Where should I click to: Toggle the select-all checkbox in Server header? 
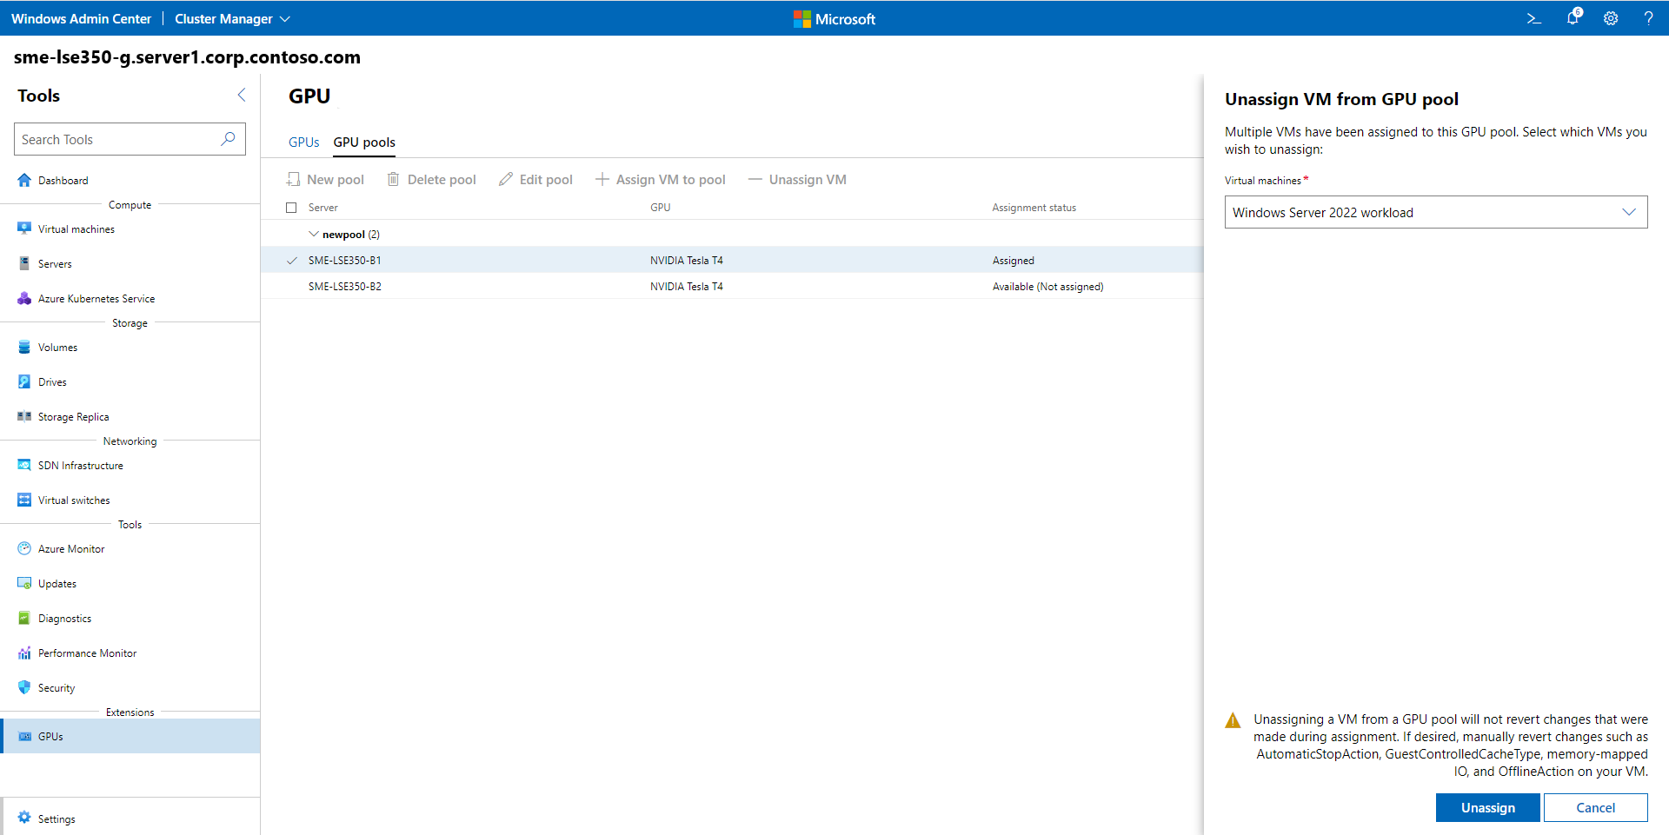pyautogui.click(x=291, y=208)
